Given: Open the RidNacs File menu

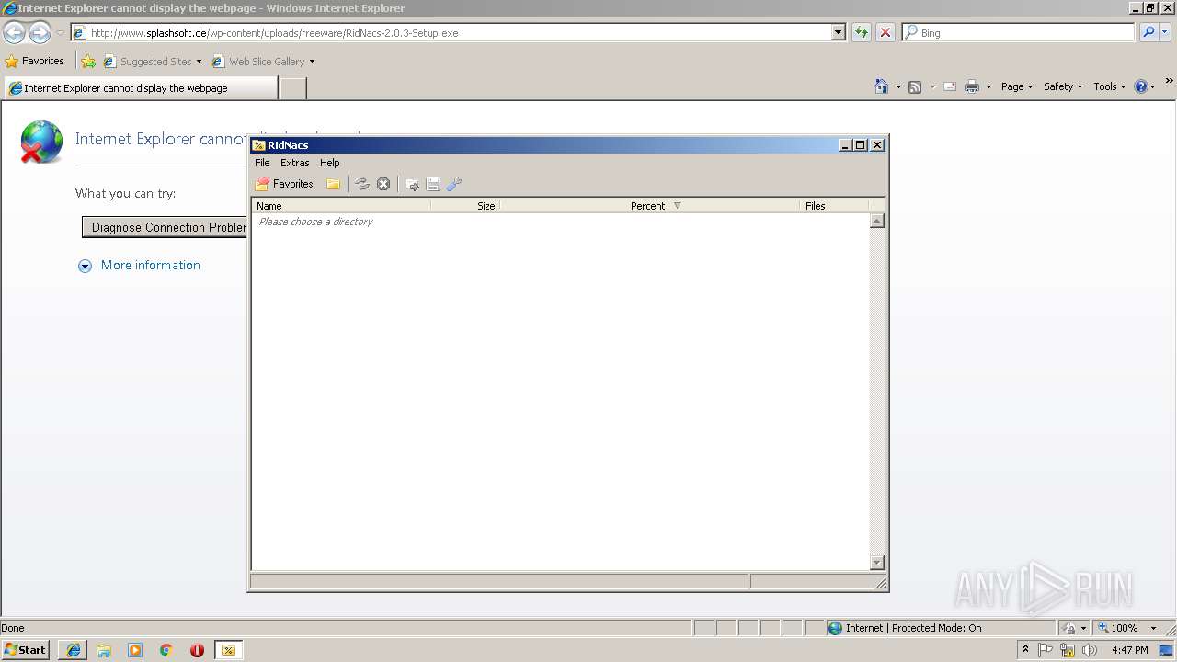Looking at the screenshot, I should 262,163.
